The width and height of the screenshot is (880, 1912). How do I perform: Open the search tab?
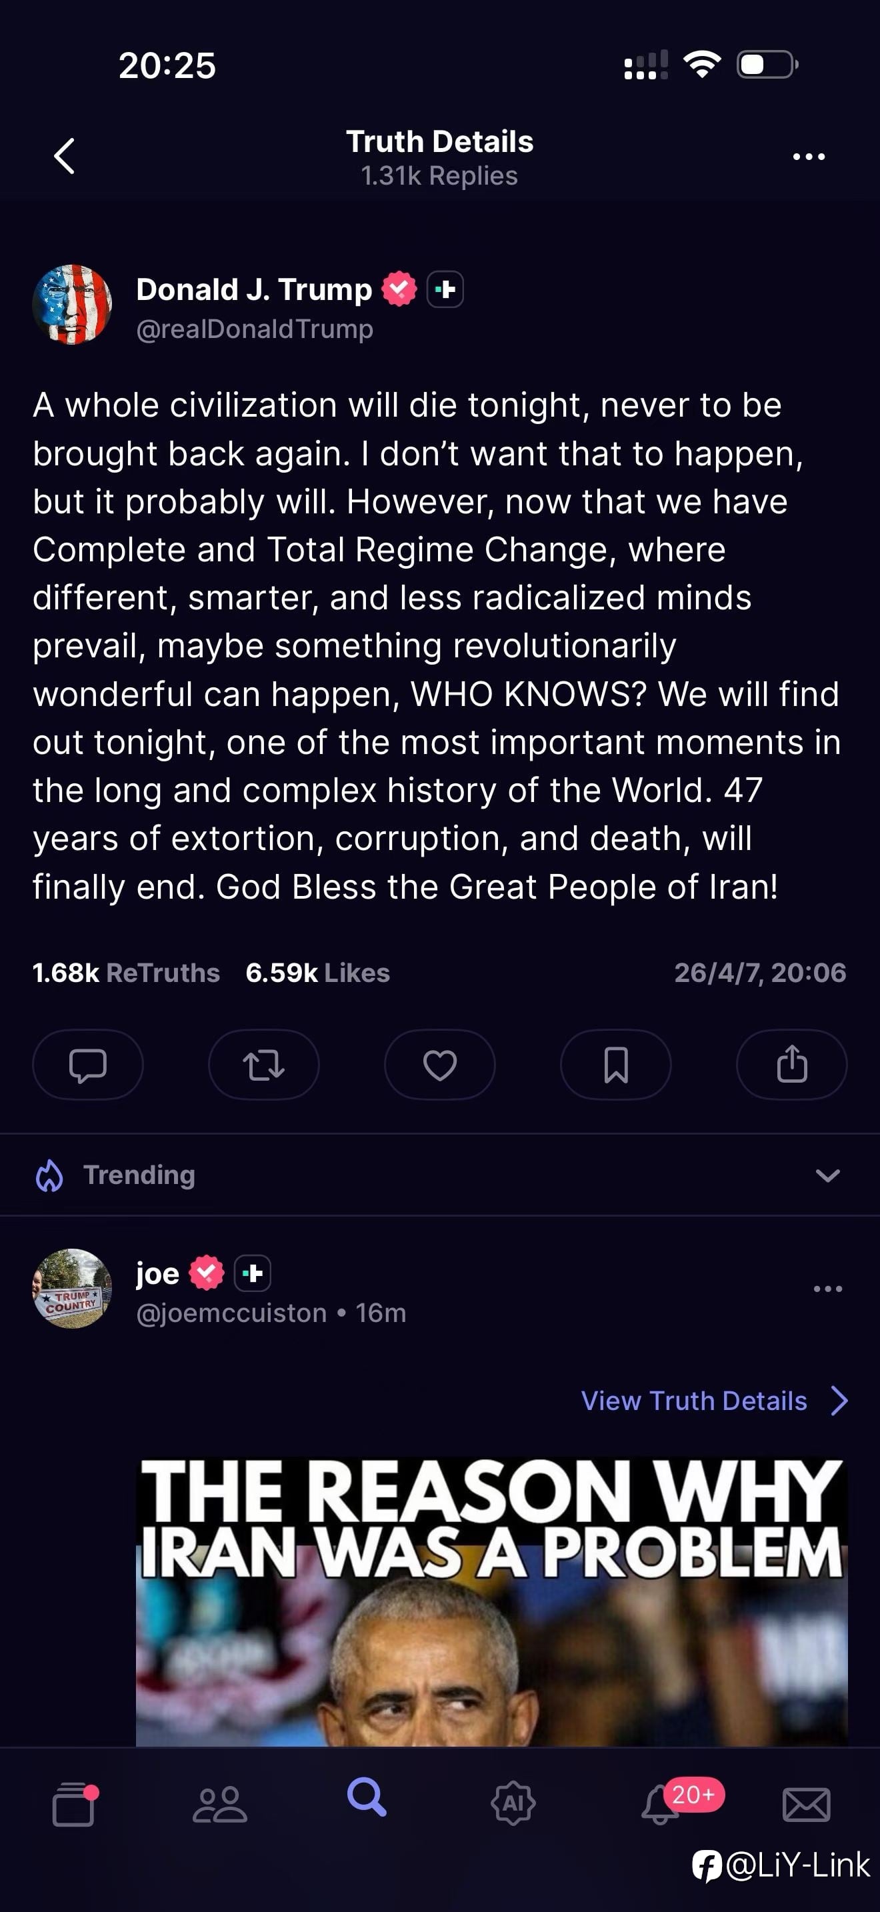point(367,1798)
